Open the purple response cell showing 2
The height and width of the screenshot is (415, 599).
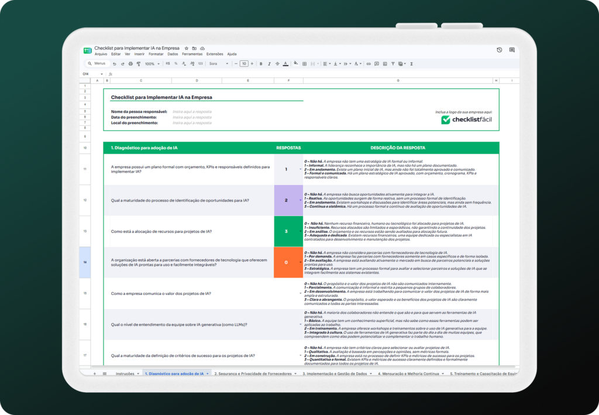pyautogui.click(x=288, y=200)
